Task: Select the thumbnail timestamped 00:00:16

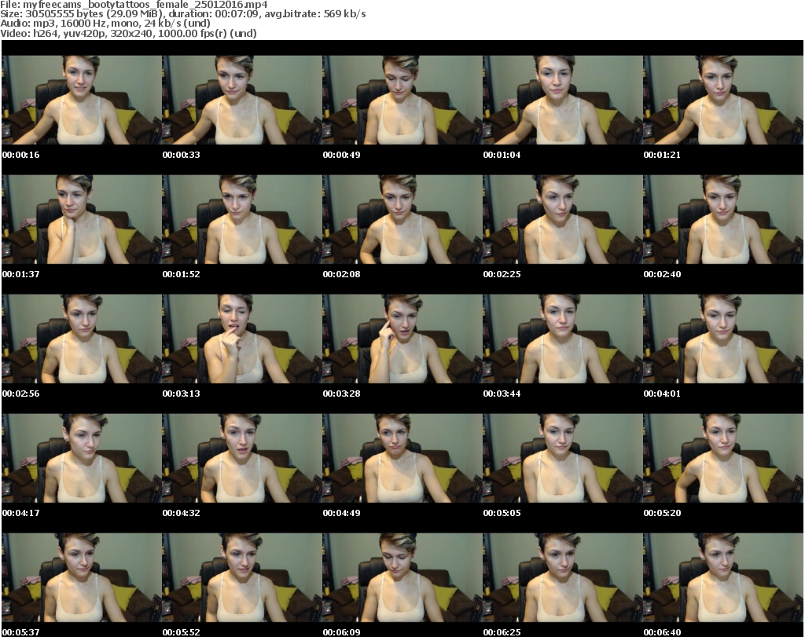Action: click(x=82, y=100)
